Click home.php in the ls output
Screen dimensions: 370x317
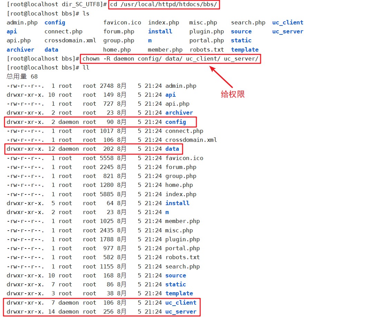coord(117,50)
